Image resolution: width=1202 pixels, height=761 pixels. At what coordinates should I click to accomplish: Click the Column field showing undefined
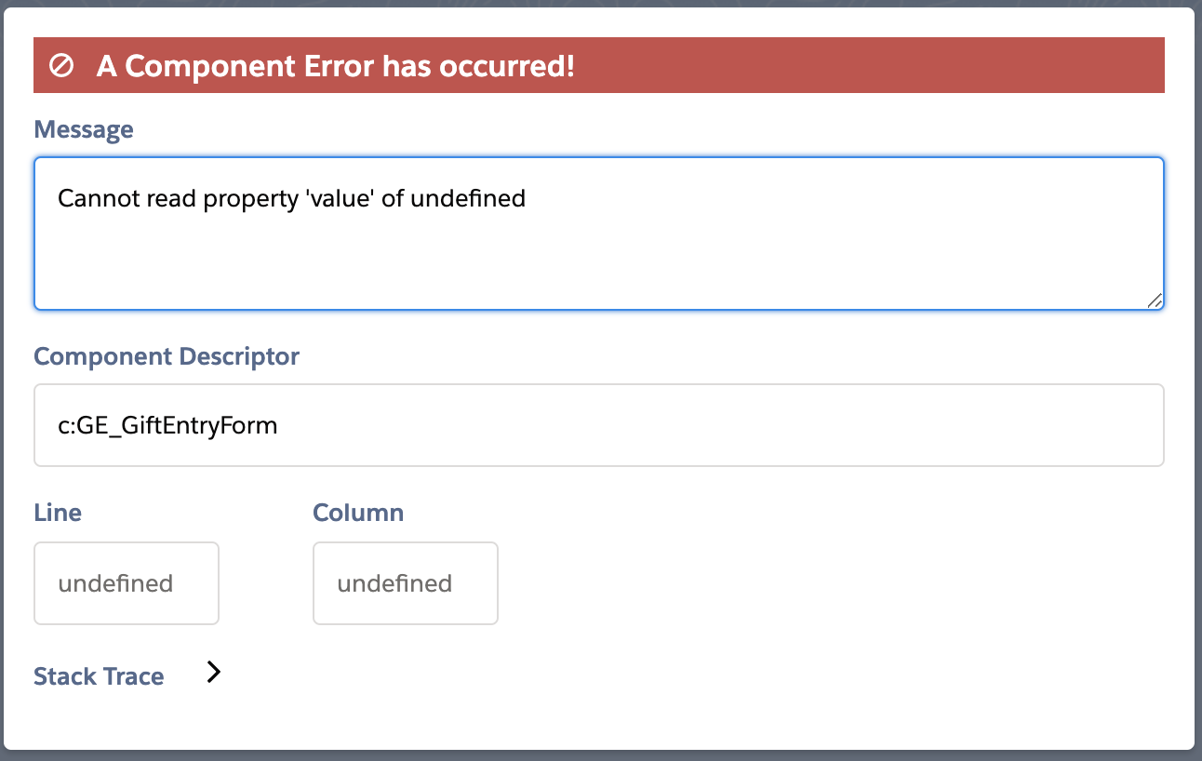(x=405, y=583)
